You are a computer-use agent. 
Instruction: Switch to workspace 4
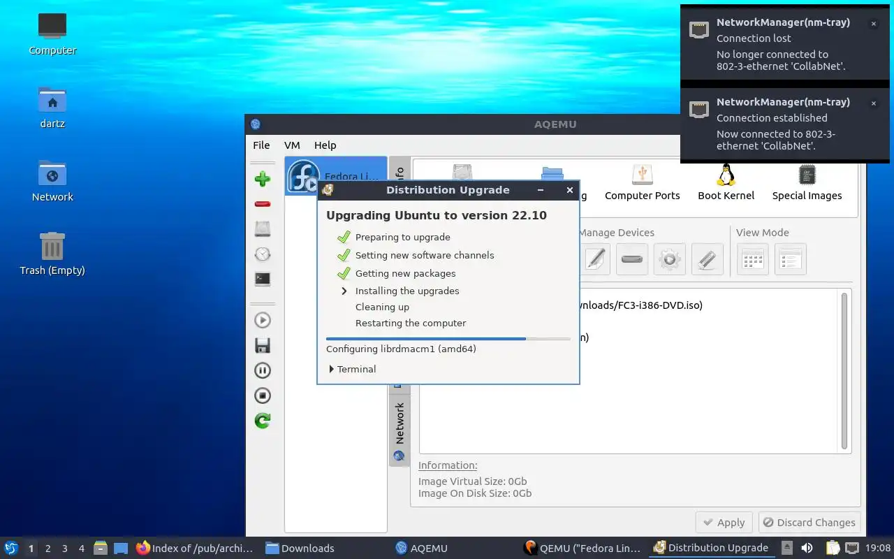pyautogui.click(x=81, y=549)
